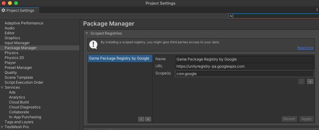Open Physics settings
The width and height of the screenshot is (319, 130).
coord(11,53)
